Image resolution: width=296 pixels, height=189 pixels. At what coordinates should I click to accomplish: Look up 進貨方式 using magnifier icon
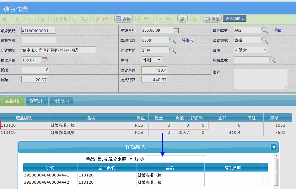tap(265, 40)
